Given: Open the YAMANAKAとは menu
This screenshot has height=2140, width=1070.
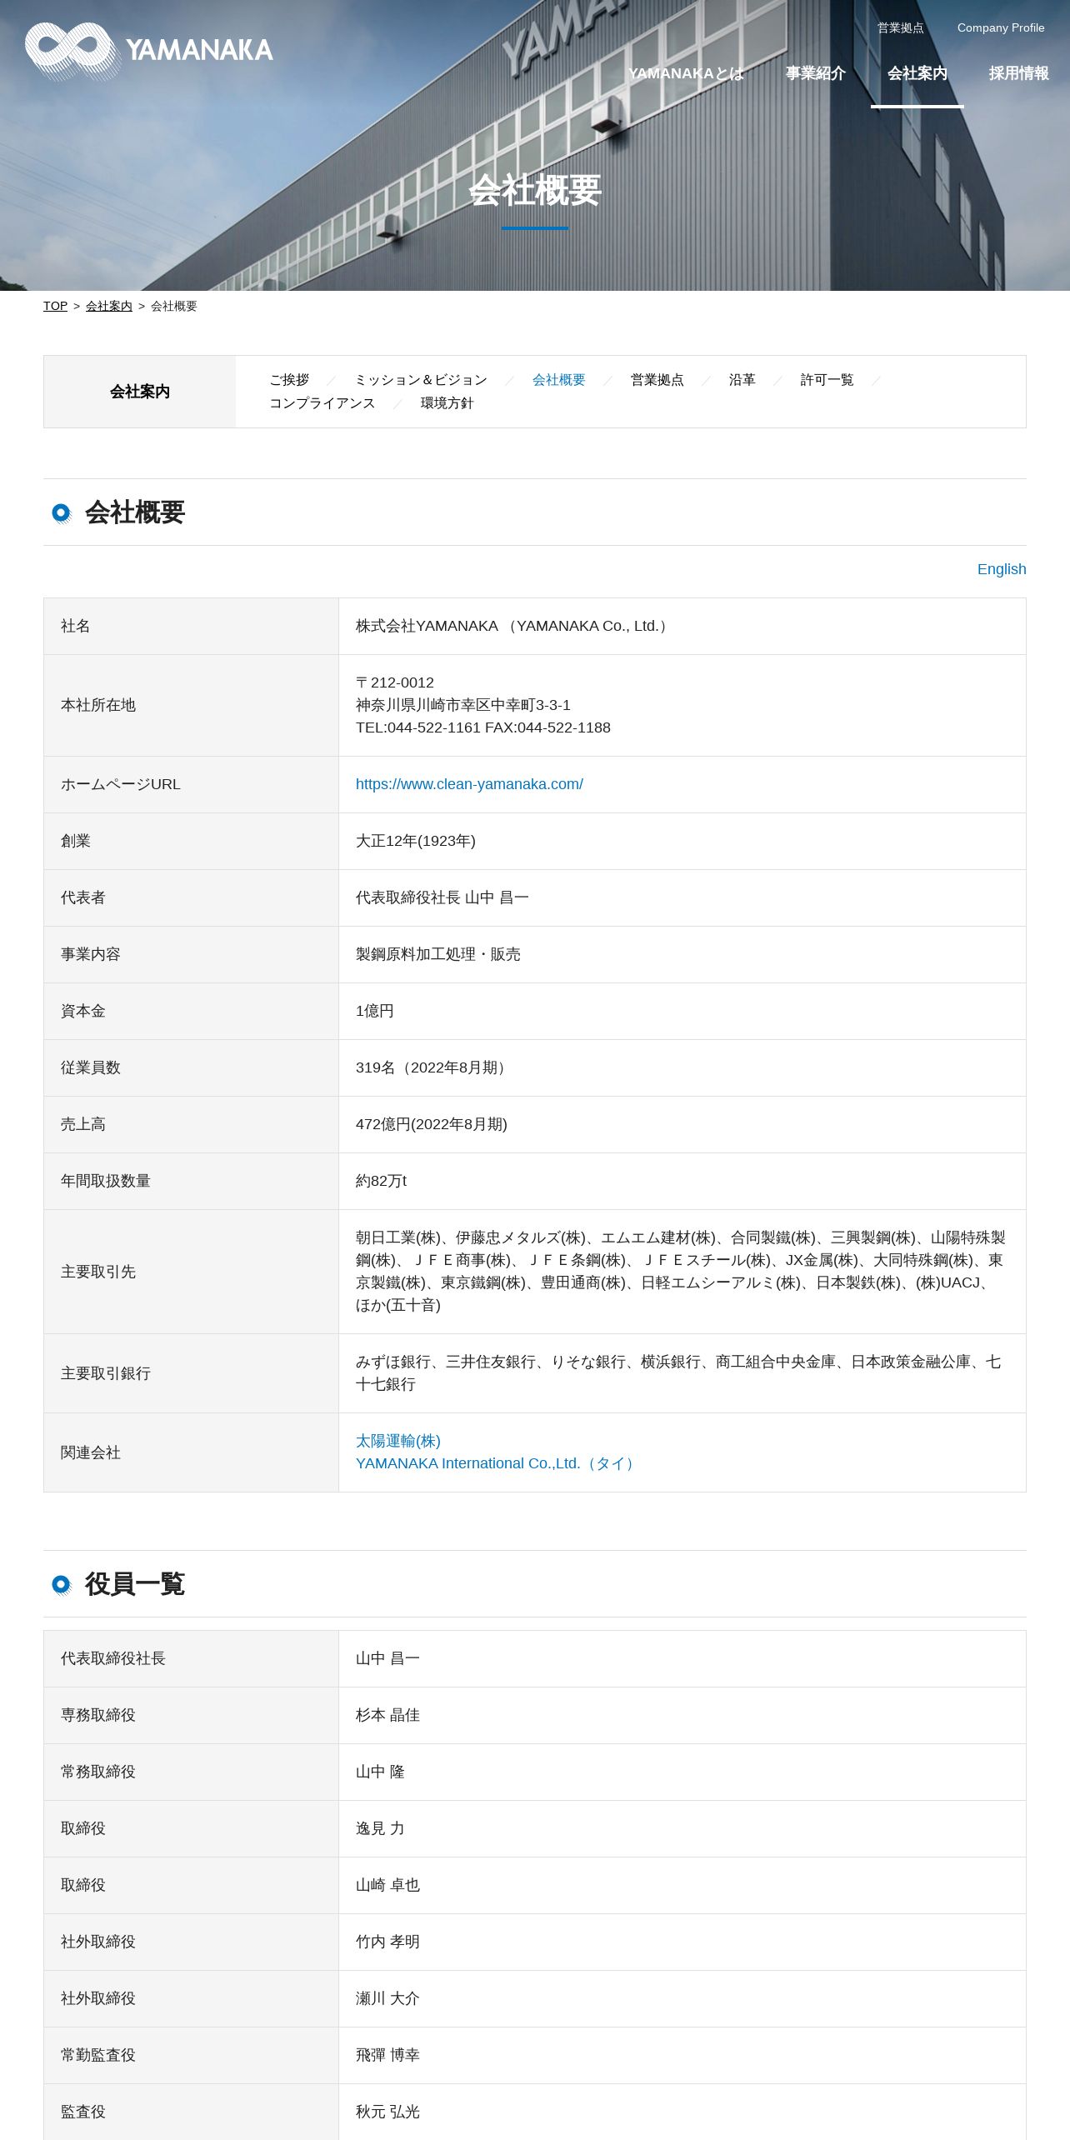Looking at the screenshot, I should click(686, 73).
